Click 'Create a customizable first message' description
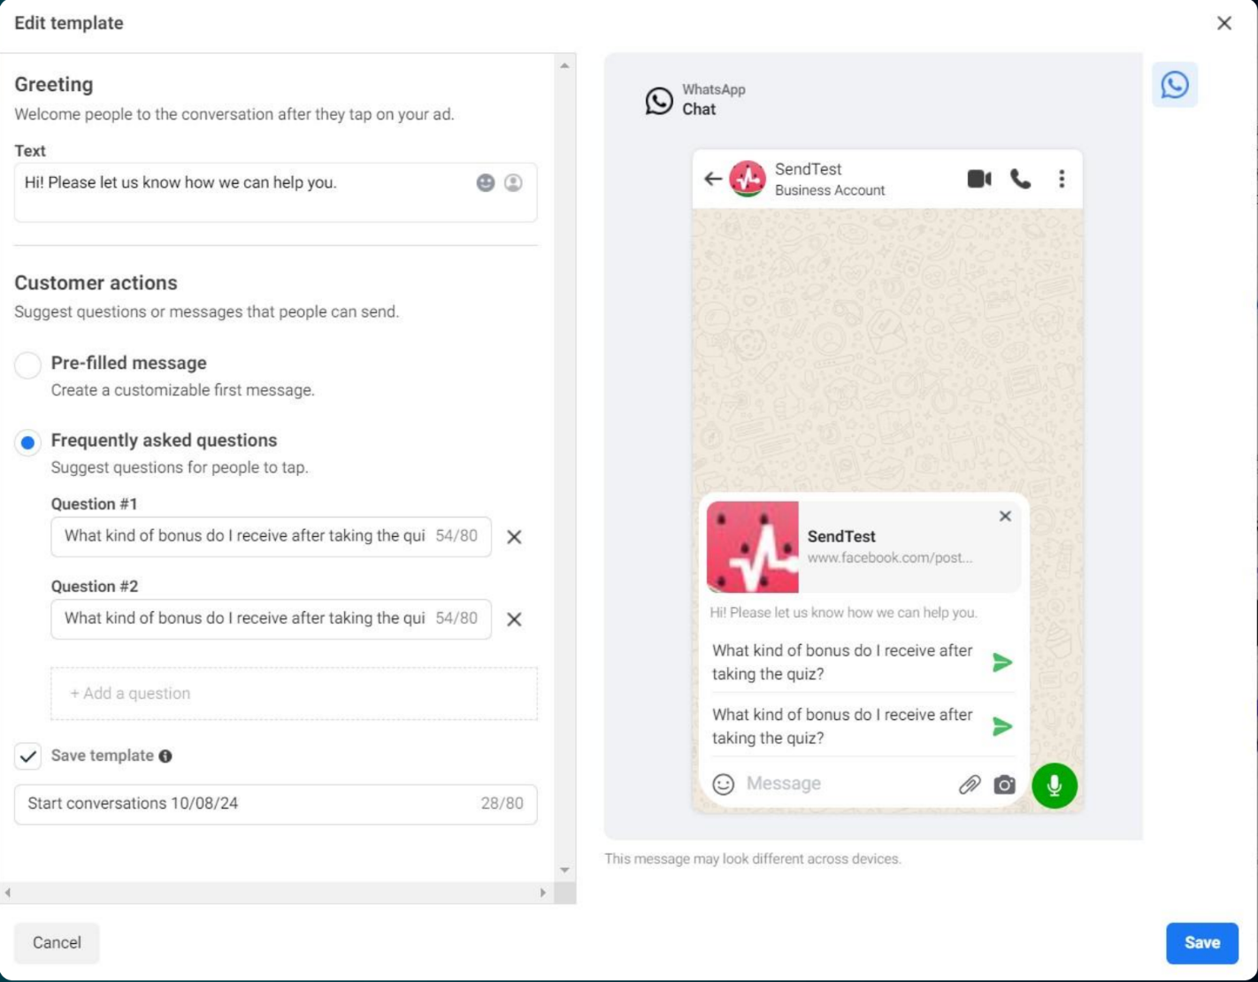This screenshot has width=1258, height=982. click(183, 390)
